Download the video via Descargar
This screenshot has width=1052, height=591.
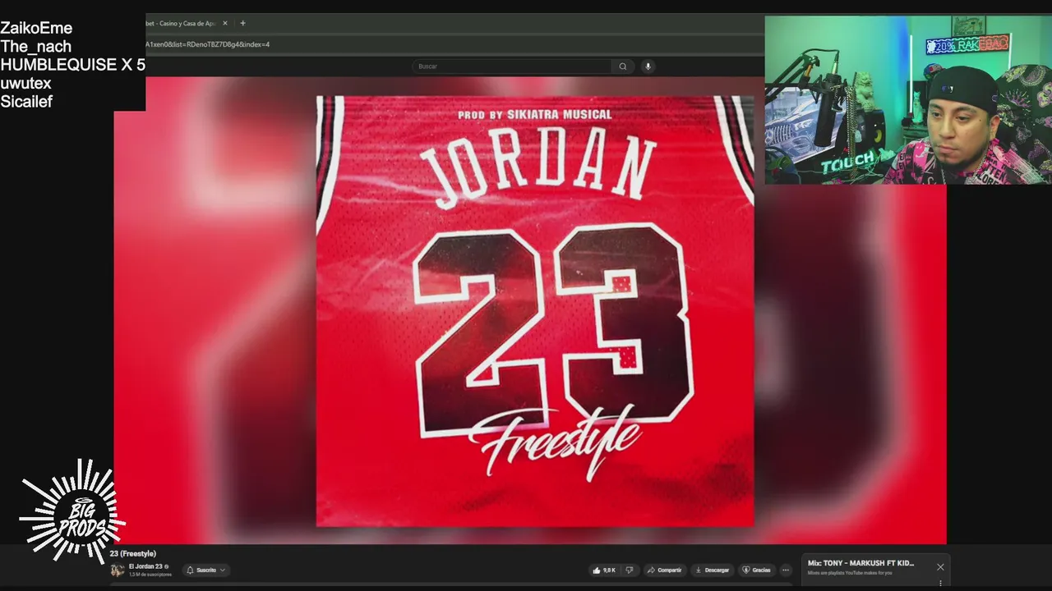pos(713,570)
